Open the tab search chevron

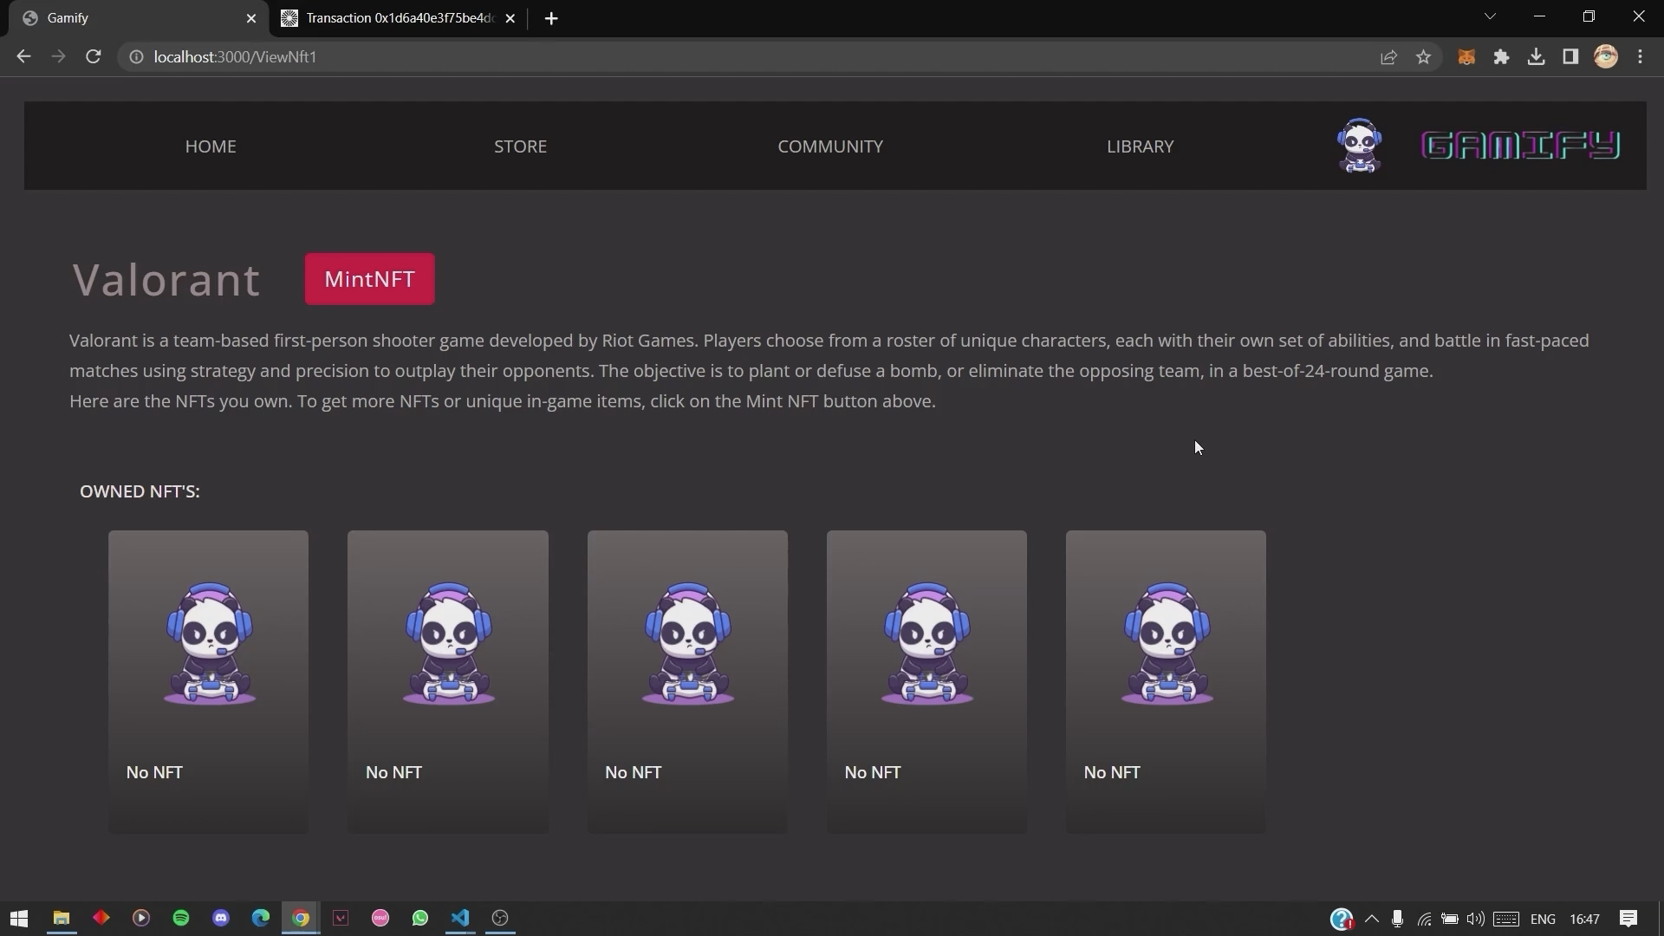pos(1490,16)
